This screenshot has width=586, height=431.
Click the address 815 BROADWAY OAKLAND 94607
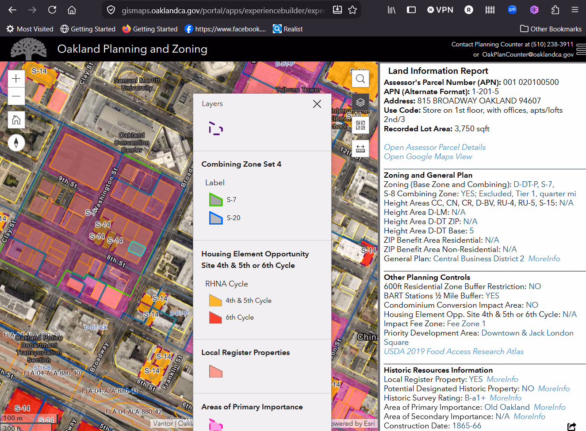(479, 101)
